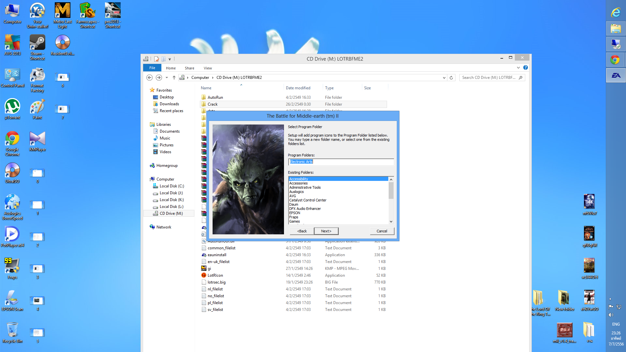Open Google Chrome from the right taskbar

click(x=615, y=60)
